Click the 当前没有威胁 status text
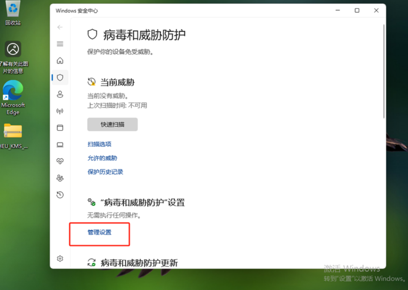Viewport: 408px width, 290px height. point(108,96)
